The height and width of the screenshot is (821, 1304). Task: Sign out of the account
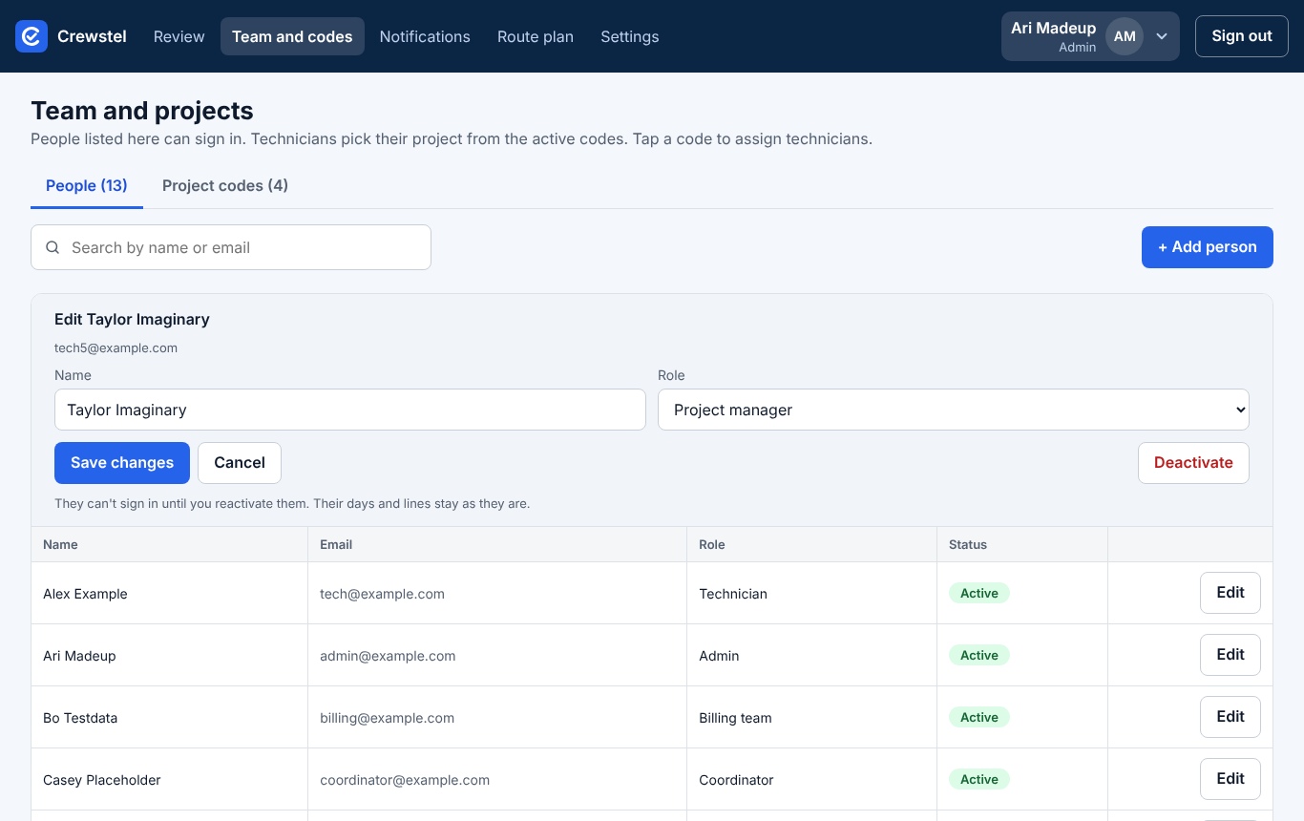1242,36
